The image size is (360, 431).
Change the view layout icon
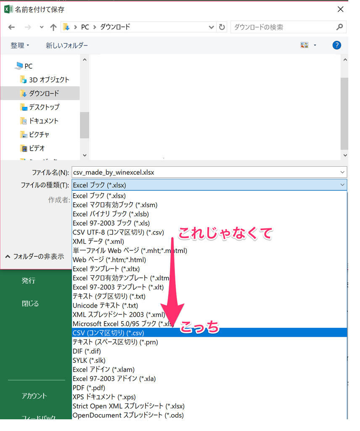coord(304,45)
